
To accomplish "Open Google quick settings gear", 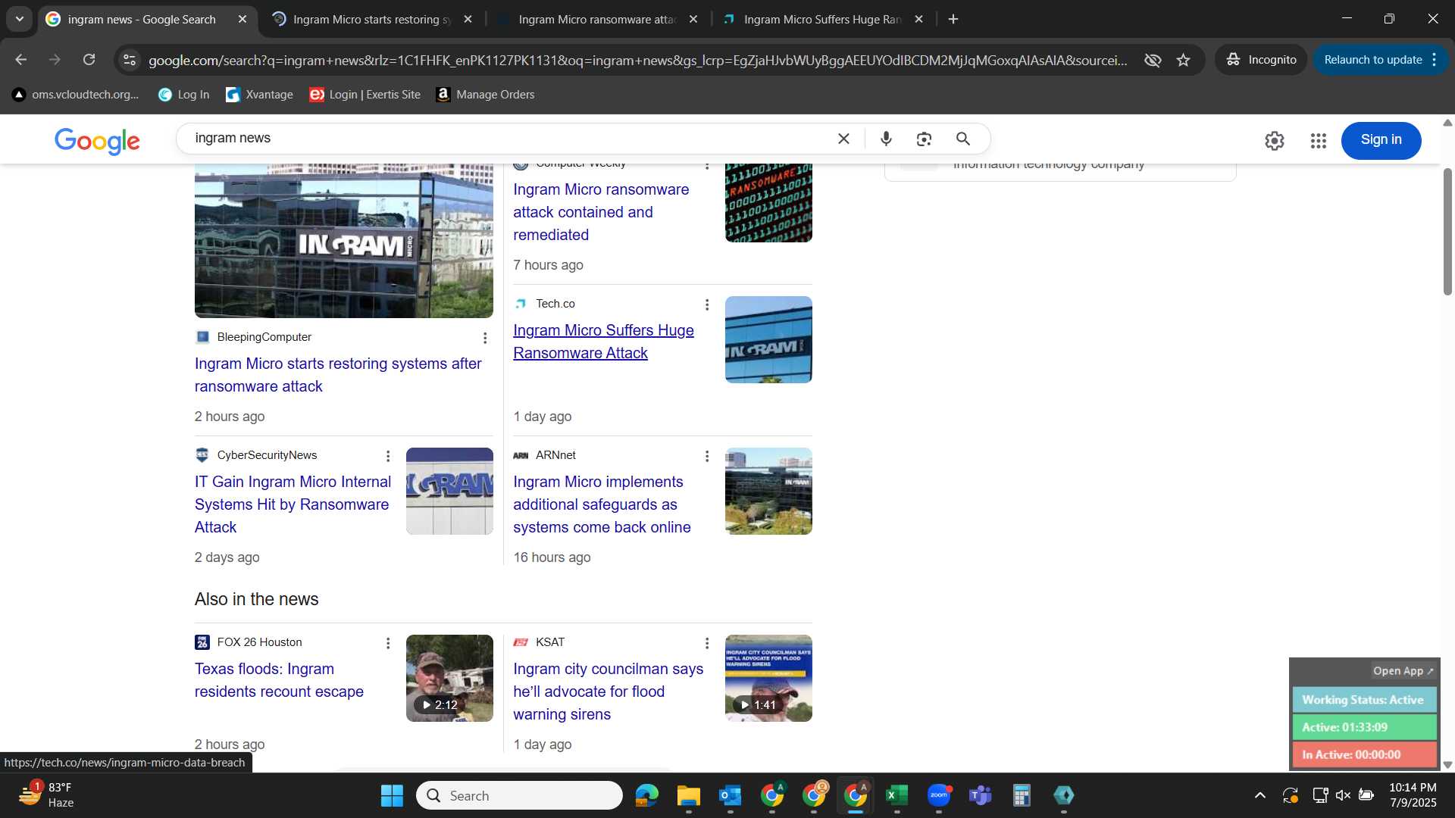I will (1275, 140).
